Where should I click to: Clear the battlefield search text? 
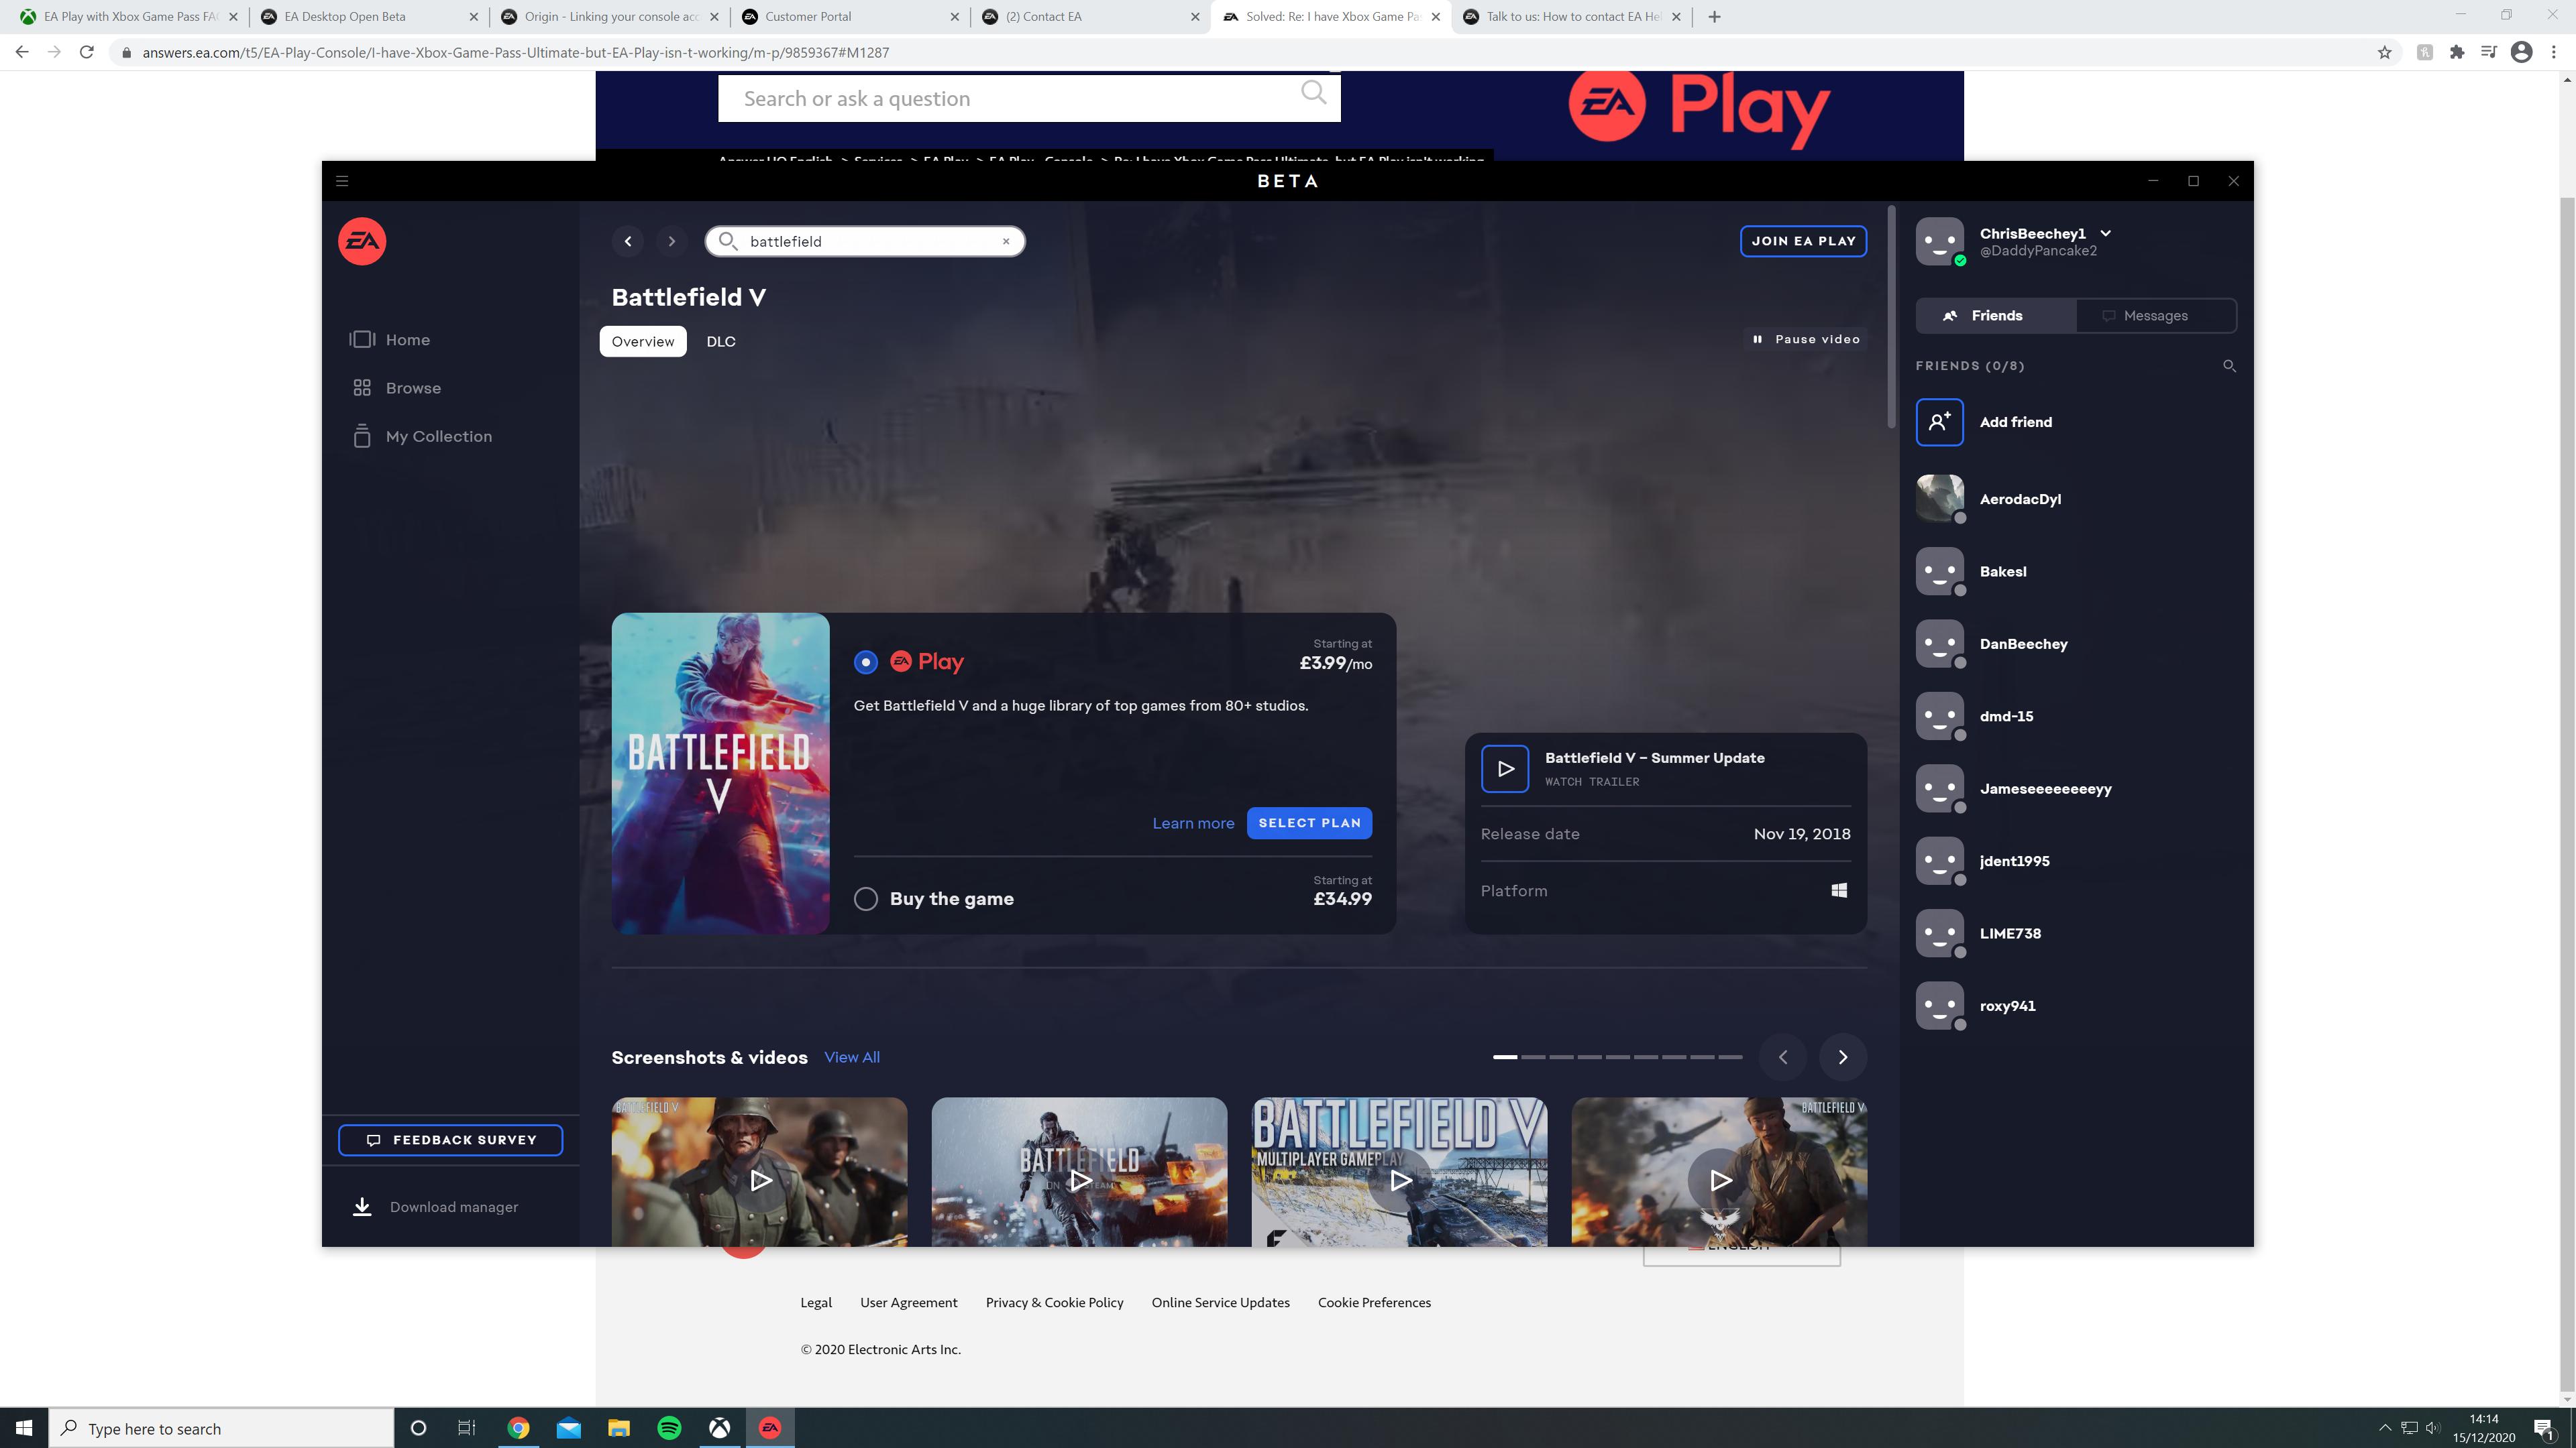(x=1006, y=241)
